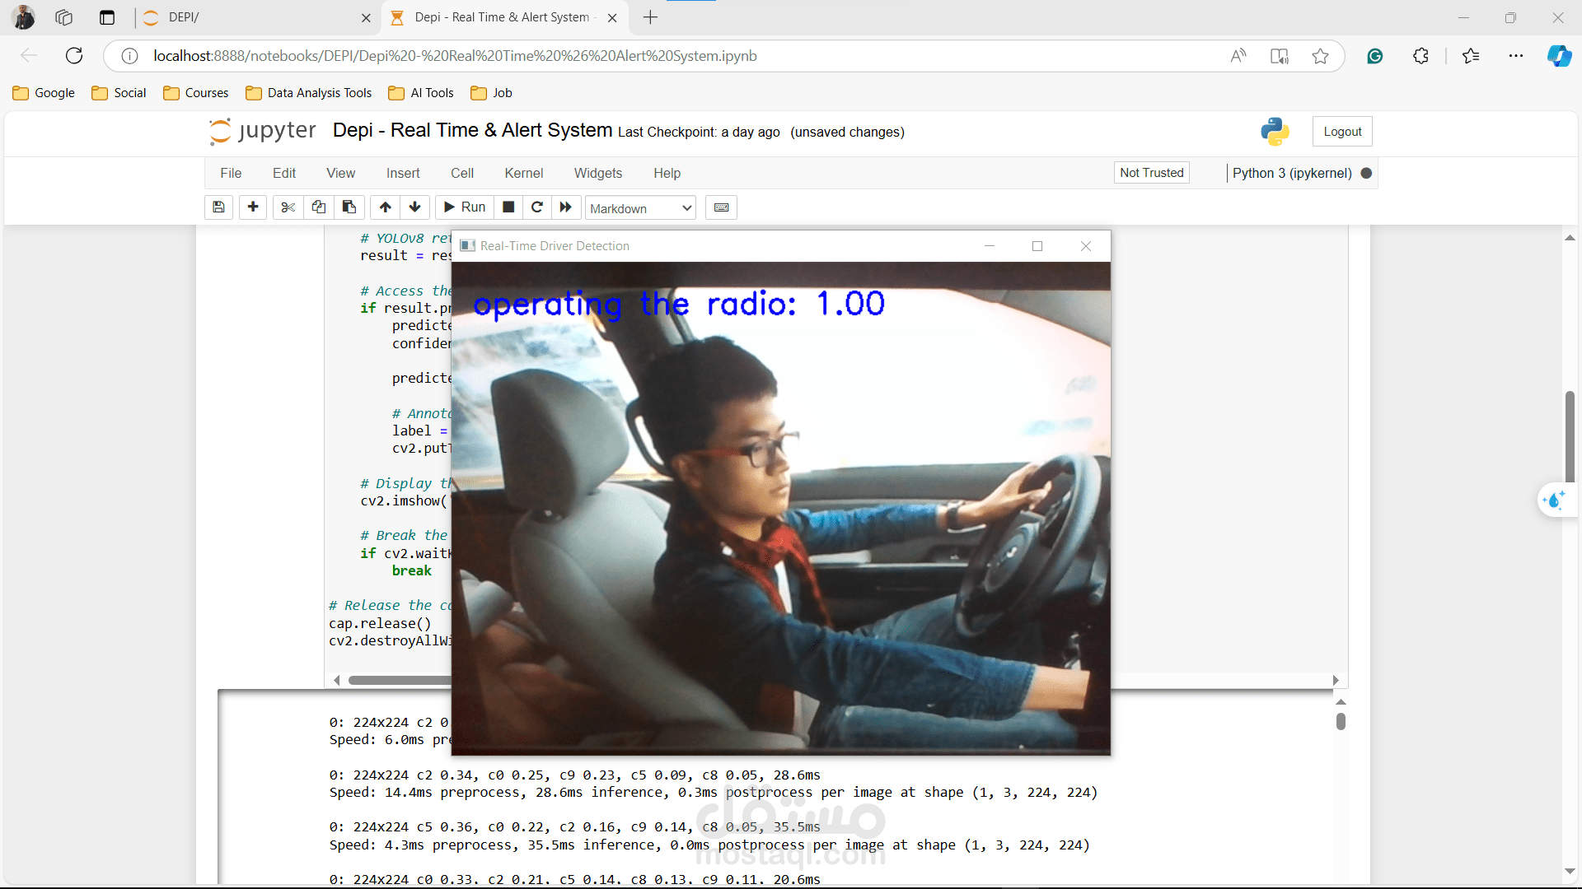Click the Python 3 (ipykernel) label
The height and width of the screenshot is (889, 1582).
tap(1292, 173)
